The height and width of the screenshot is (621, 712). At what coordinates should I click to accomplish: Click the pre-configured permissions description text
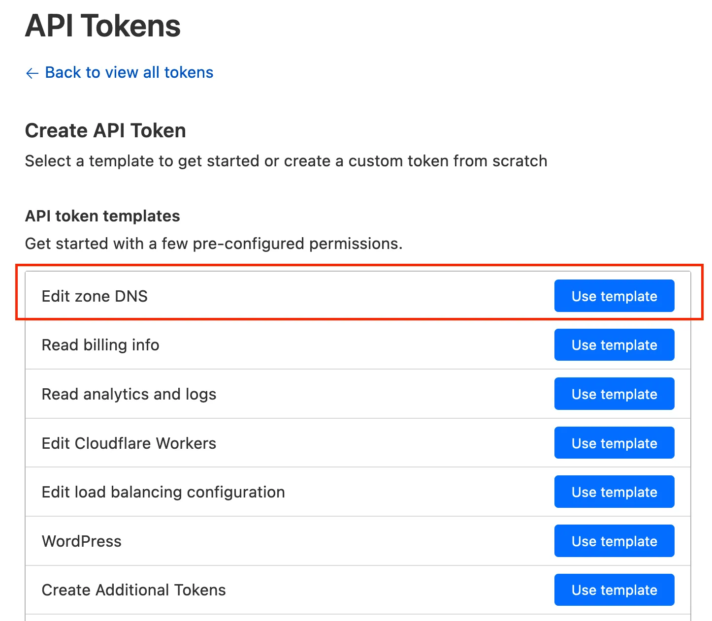click(214, 244)
